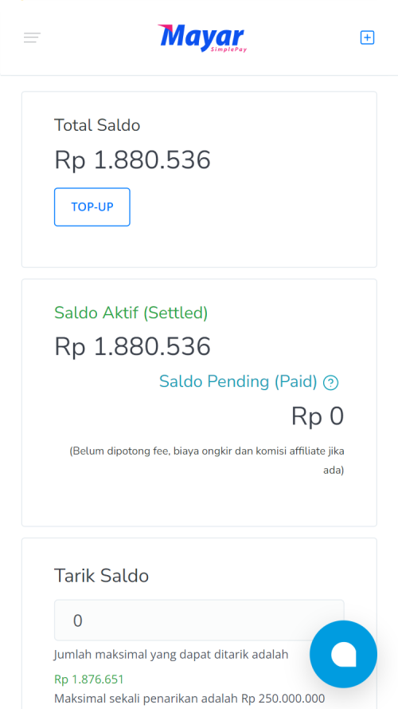
Task: Click the Saldo Aktif (Settled) heading
Action: (131, 313)
